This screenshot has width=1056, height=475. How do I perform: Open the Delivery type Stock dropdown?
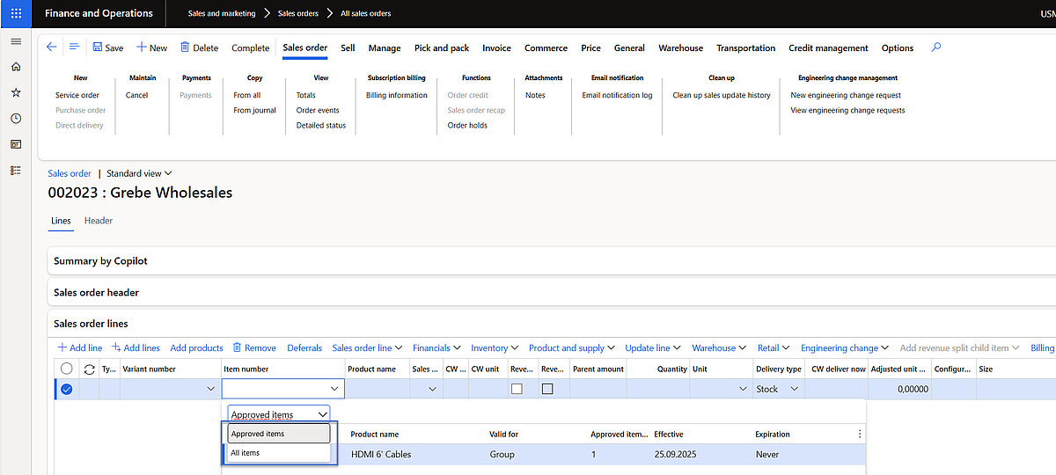pyautogui.click(x=795, y=389)
